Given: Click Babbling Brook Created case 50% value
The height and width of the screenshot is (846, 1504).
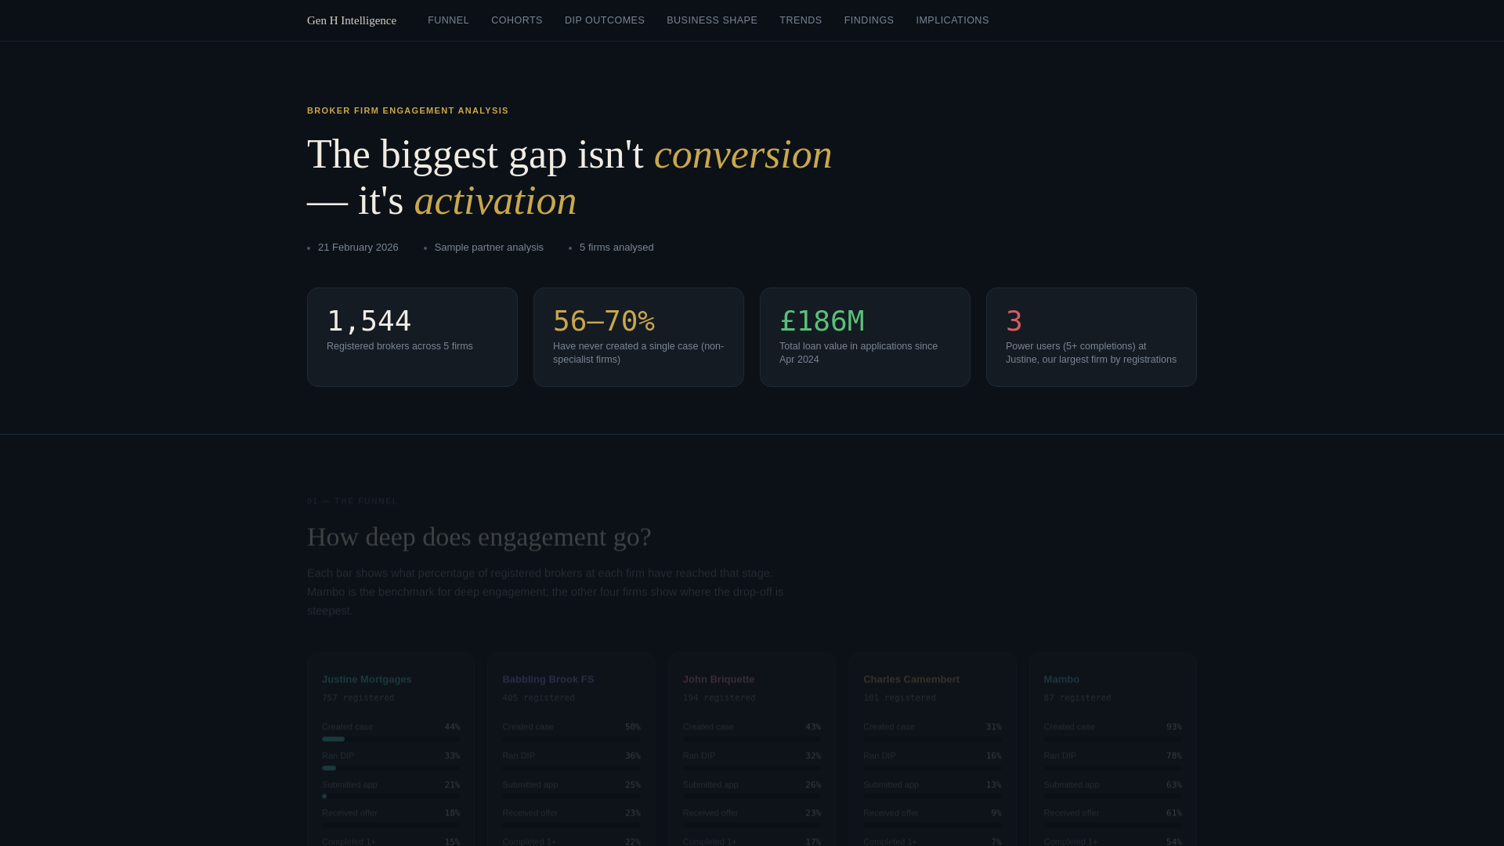Looking at the screenshot, I should [632, 727].
